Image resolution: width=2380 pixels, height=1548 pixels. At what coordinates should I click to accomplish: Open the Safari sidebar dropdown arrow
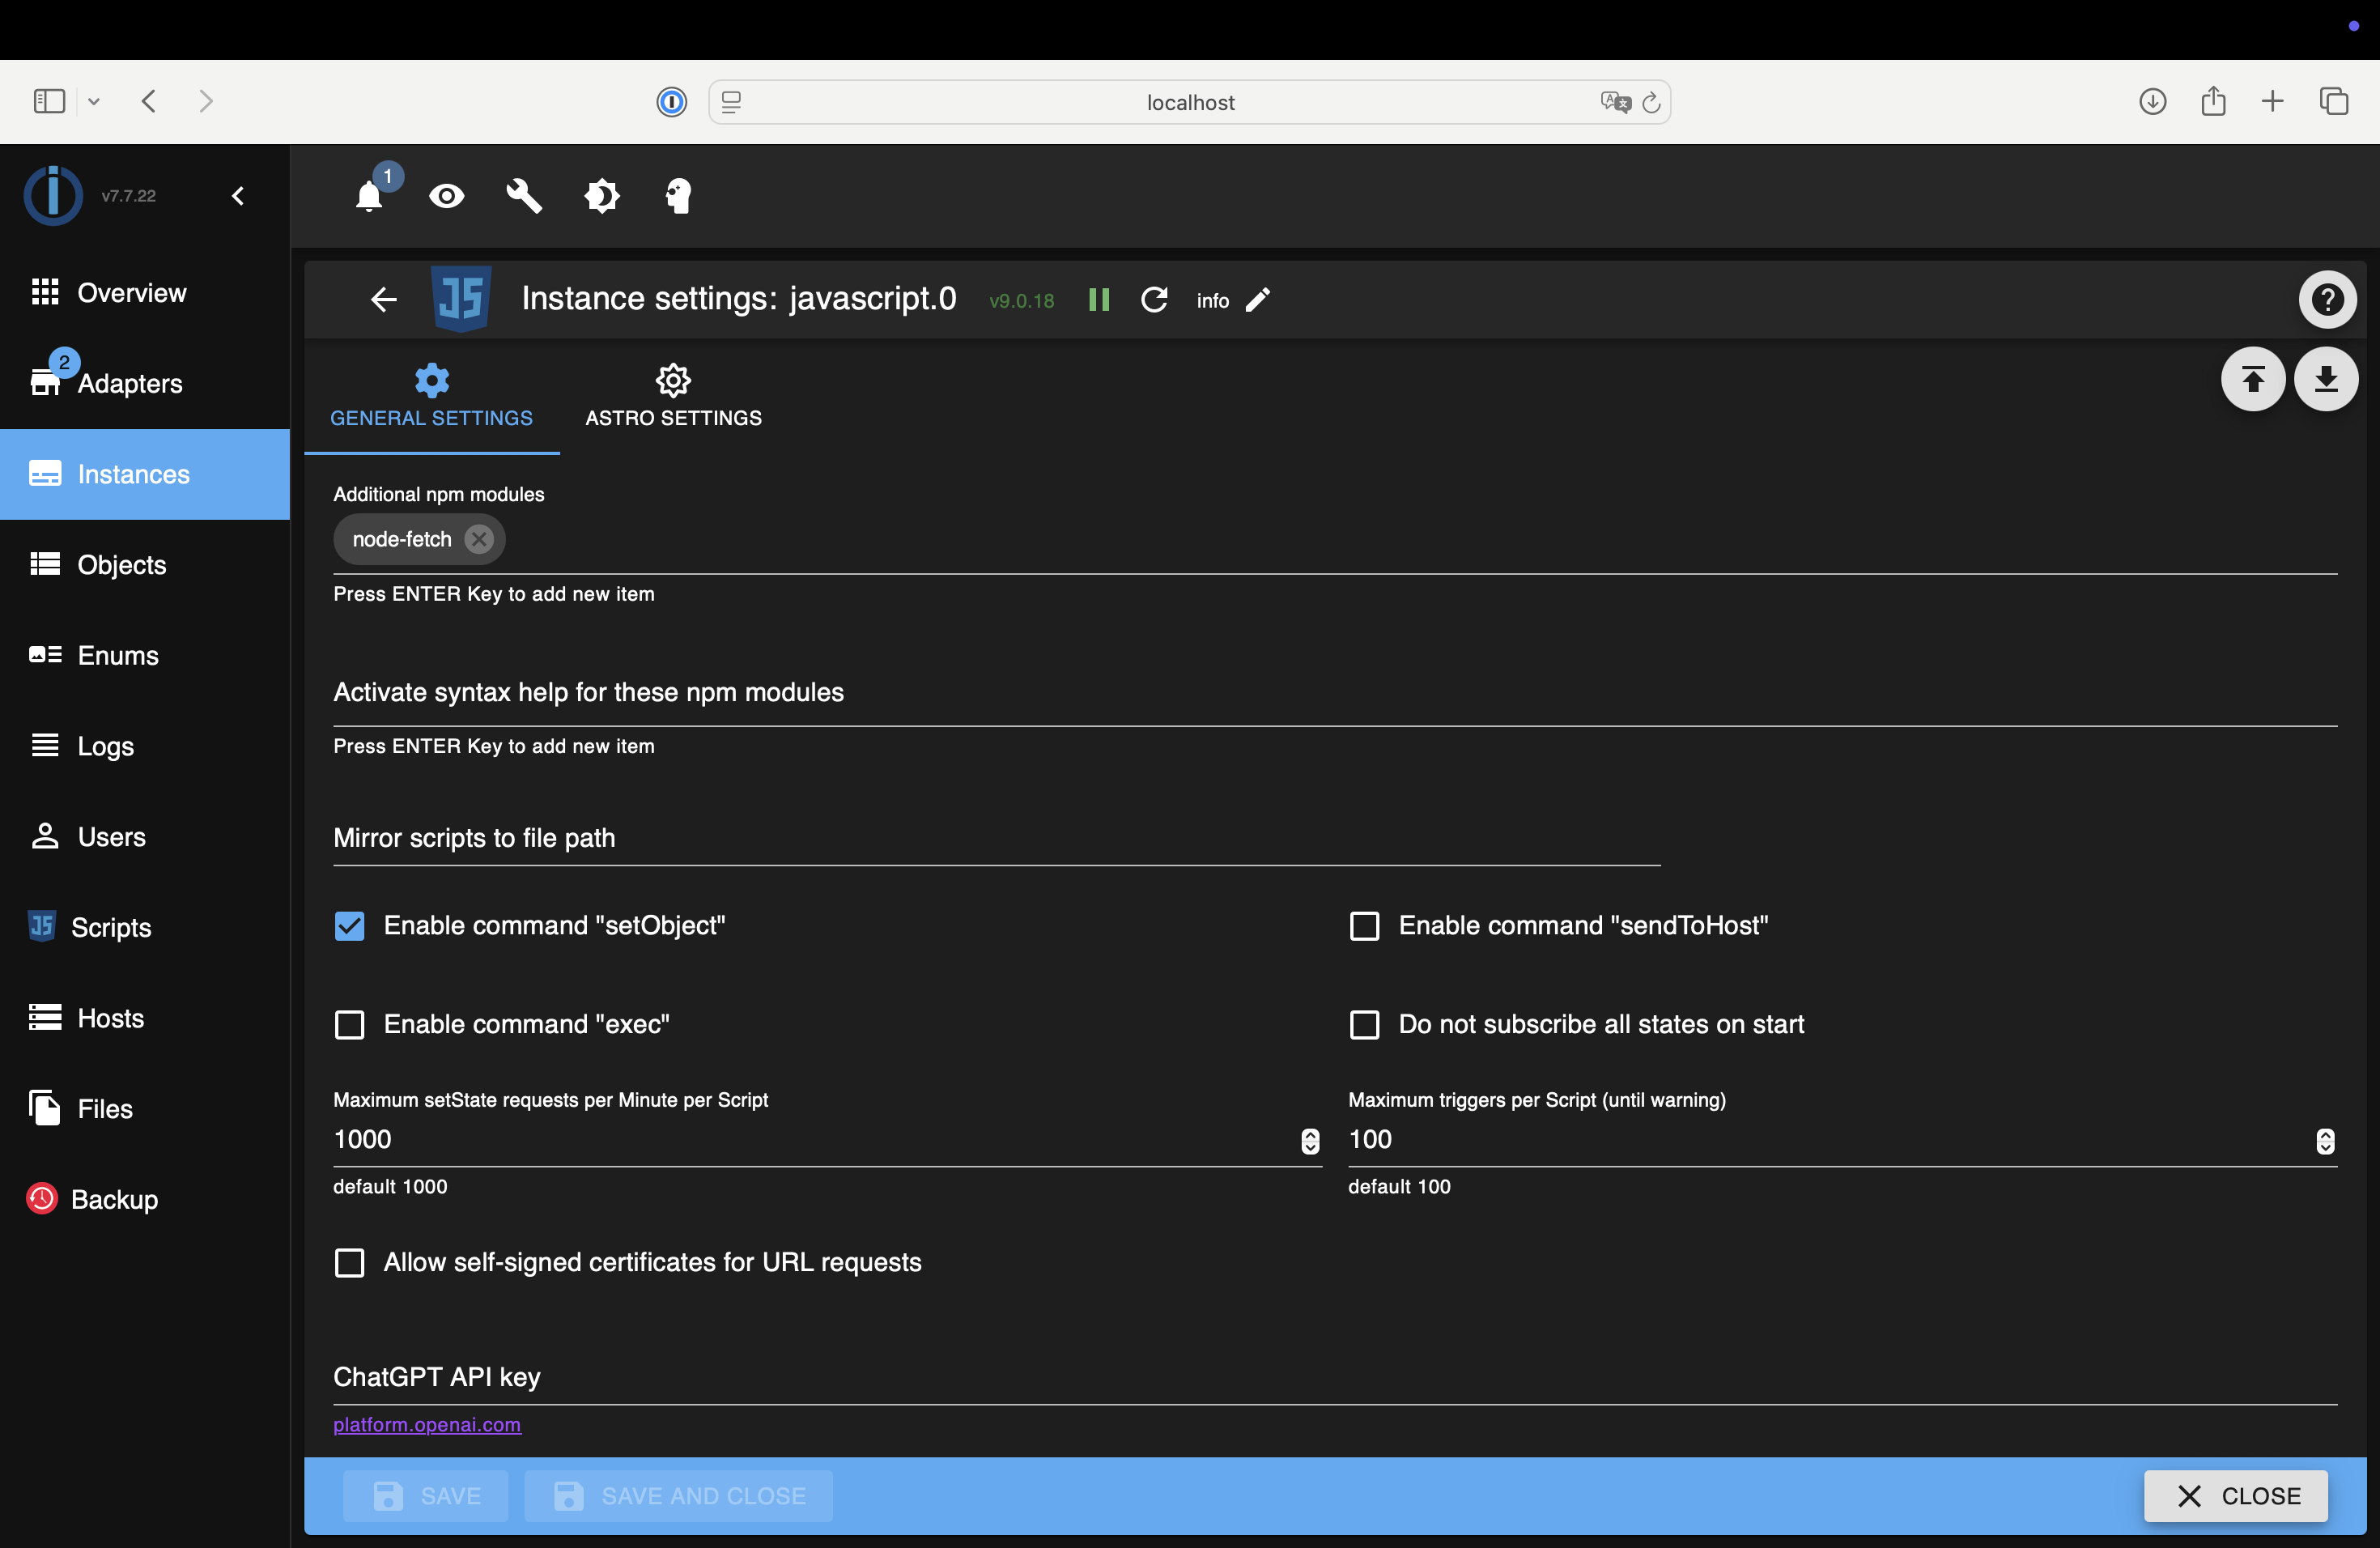pos(94,101)
